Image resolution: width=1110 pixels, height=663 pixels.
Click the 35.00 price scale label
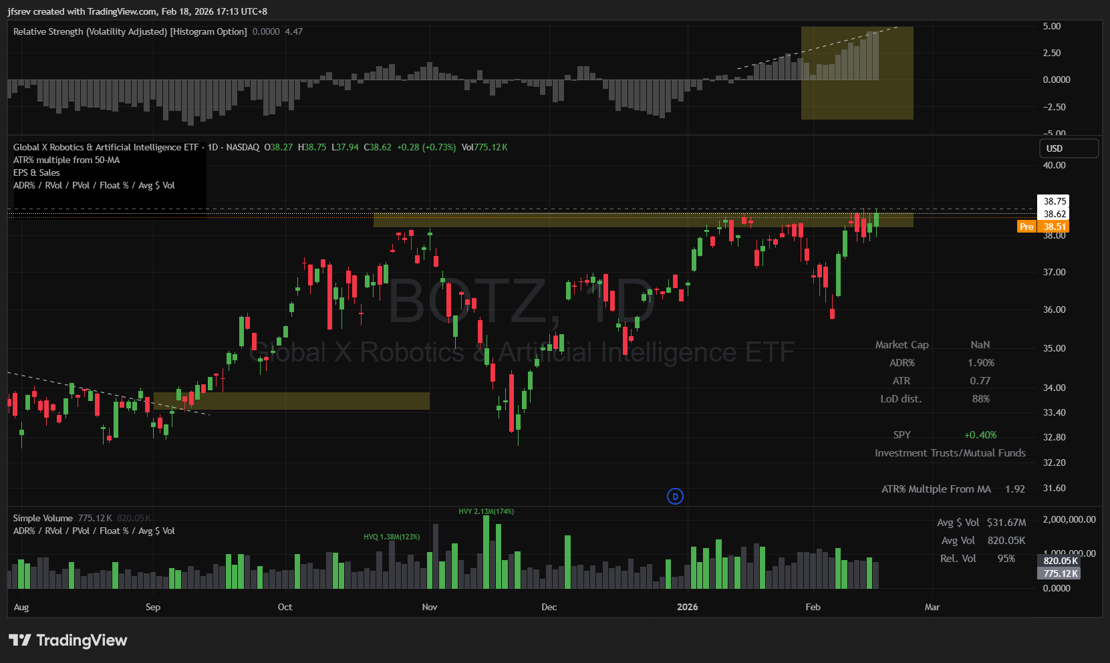click(x=1055, y=348)
